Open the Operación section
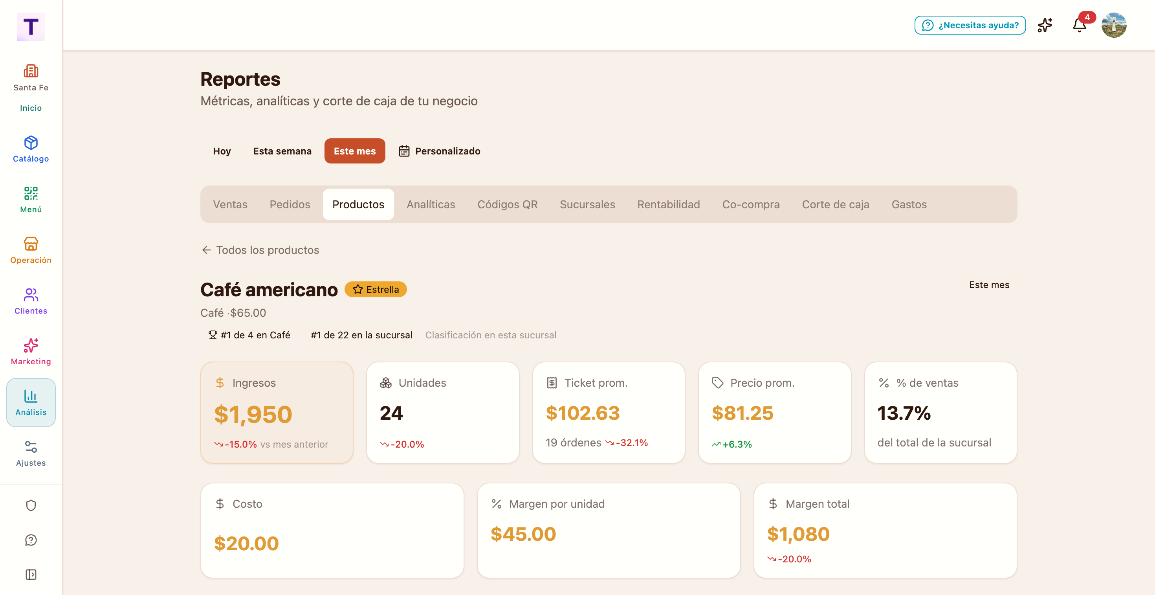Viewport: 1155px width, 595px height. pos(31,251)
